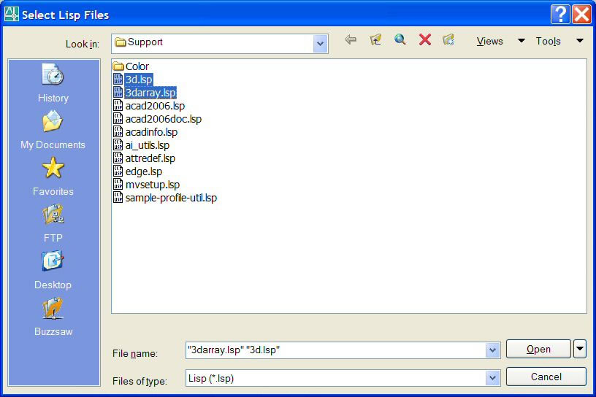Select the file name mvsetup.lsp
Viewport: 596px width, 397px height.
(153, 185)
